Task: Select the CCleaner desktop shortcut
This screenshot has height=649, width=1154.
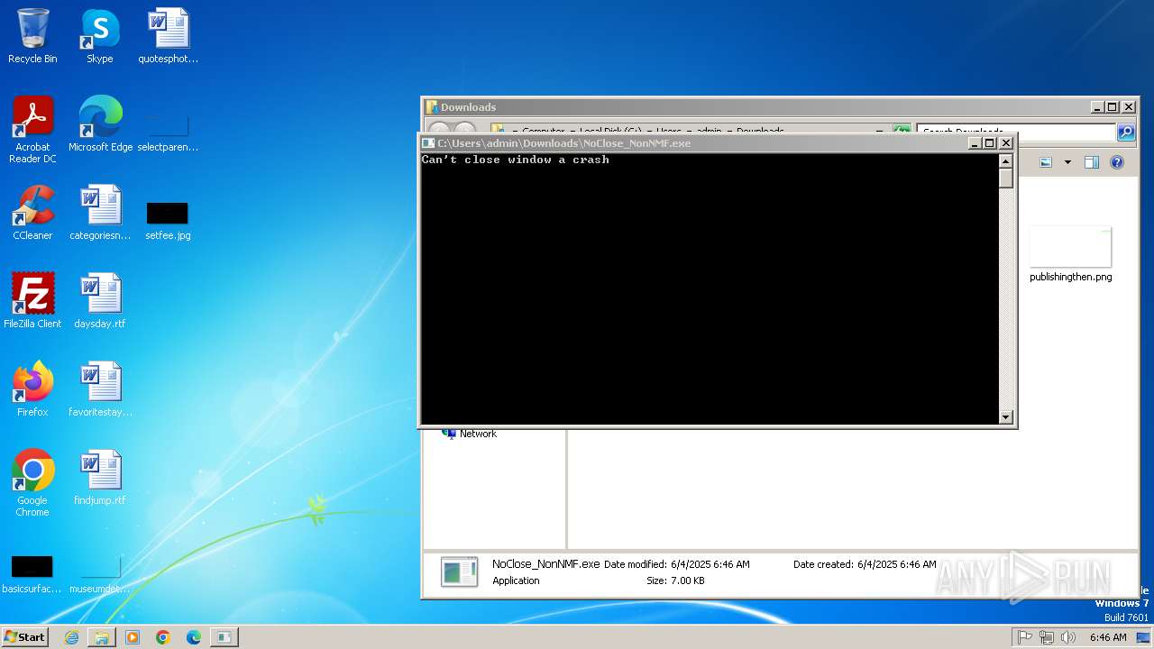Action: (x=32, y=213)
